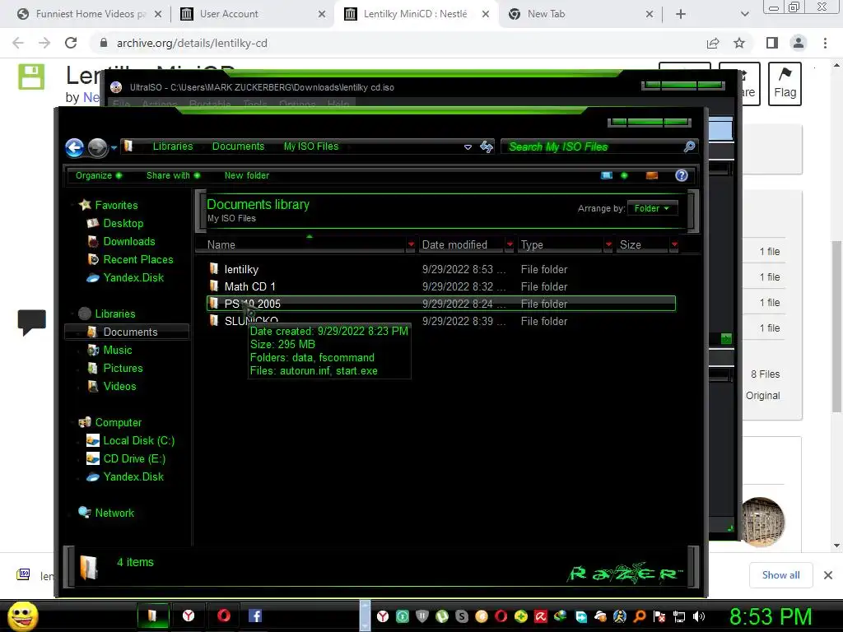843x632 pixels.
Task: Sort by Type column header
Action: pos(532,245)
